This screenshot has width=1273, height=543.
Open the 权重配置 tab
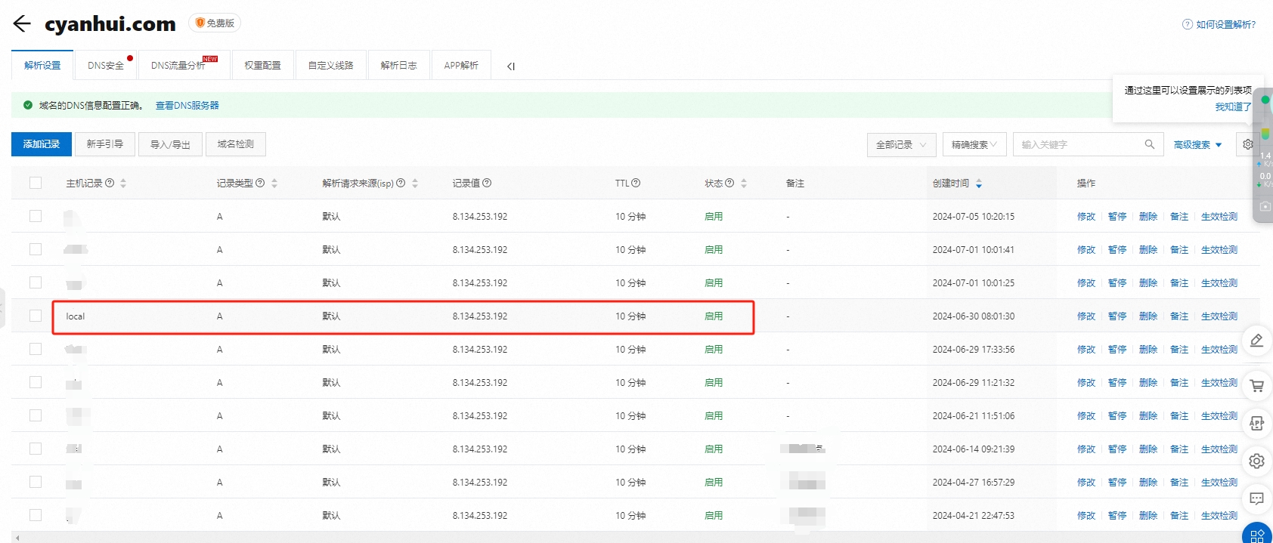point(262,66)
